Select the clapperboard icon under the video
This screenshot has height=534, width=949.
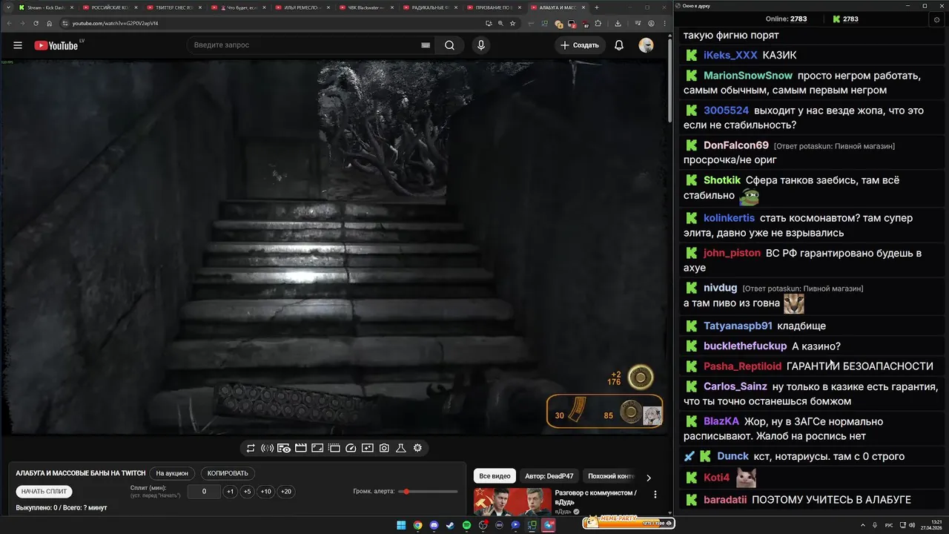tap(301, 448)
